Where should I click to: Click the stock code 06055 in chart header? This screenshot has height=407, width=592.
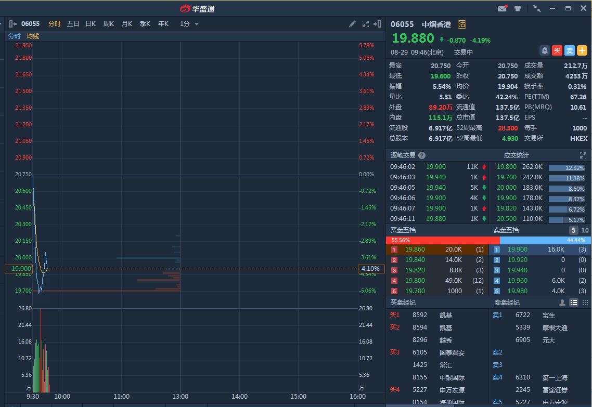pos(30,24)
